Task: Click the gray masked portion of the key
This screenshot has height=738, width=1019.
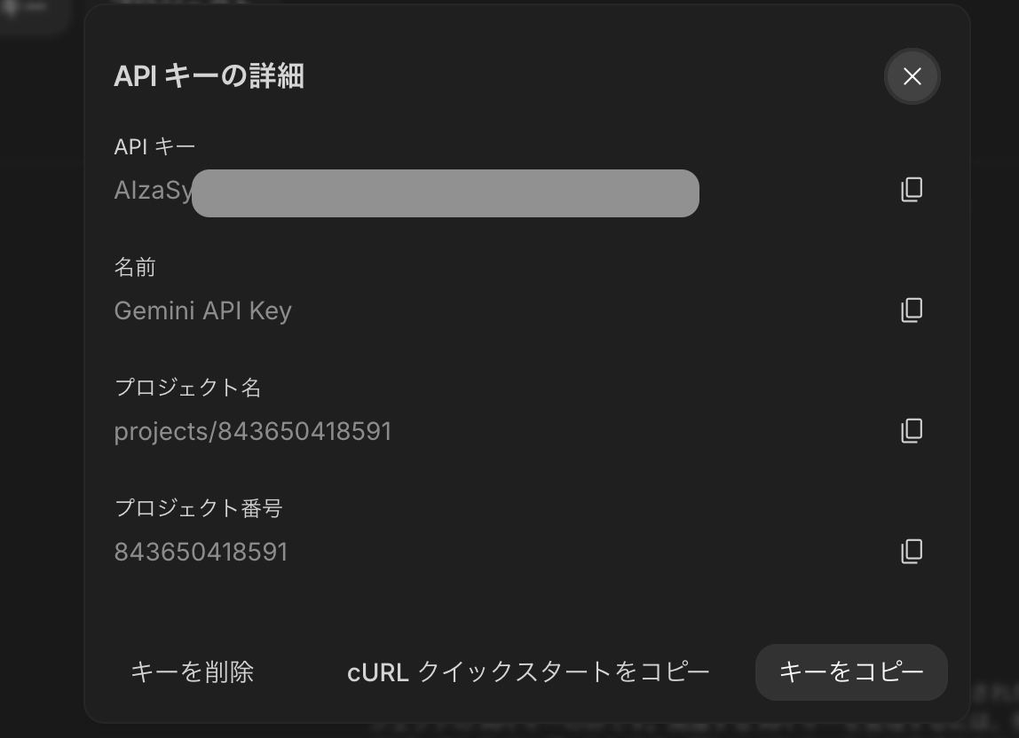Action: (446, 193)
